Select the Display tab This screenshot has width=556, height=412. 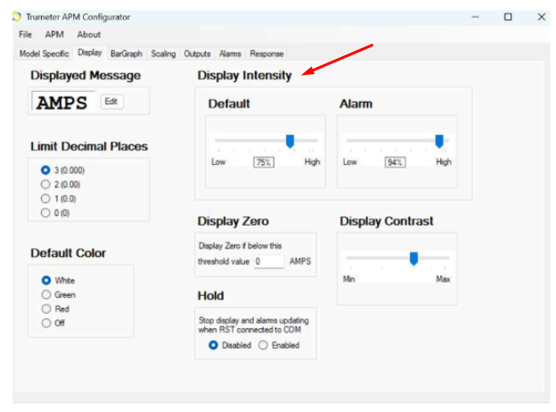[90, 53]
